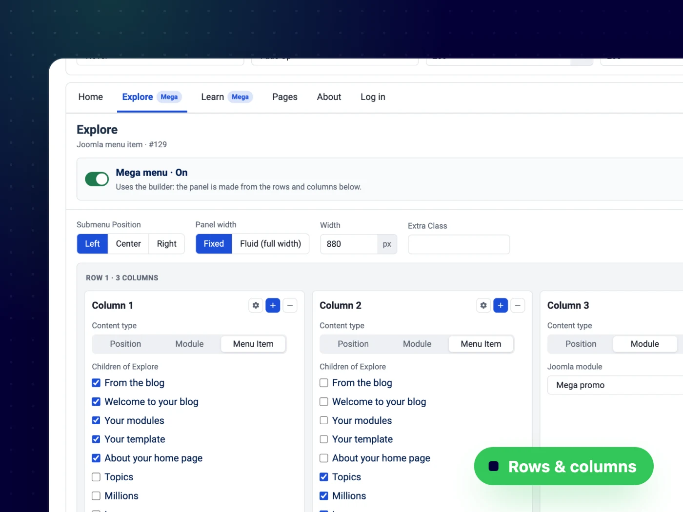683x512 pixels.
Task: Add item with Column 2 plus button
Action: pos(501,305)
